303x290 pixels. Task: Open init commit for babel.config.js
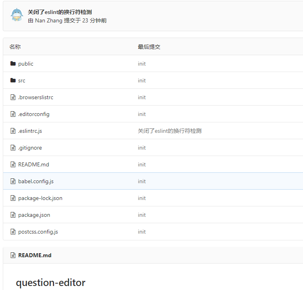(142, 181)
